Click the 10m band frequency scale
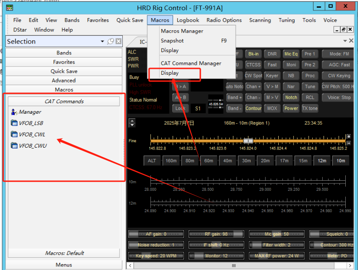The image size is (358, 270). (x=248, y=182)
